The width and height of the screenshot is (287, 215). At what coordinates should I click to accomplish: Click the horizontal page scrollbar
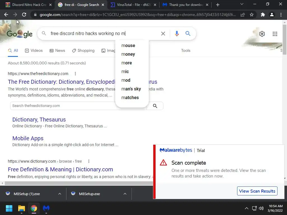[x=79, y=183]
